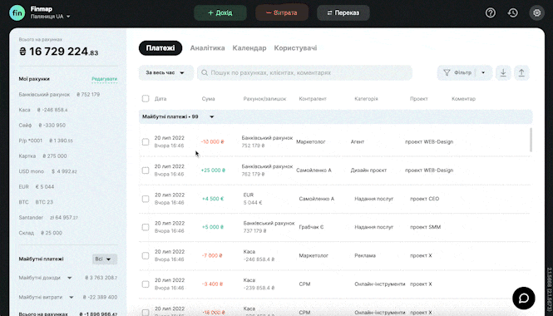Click the +25 000 ₴ amount
The image size is (553, 316).
click(213, 170)
